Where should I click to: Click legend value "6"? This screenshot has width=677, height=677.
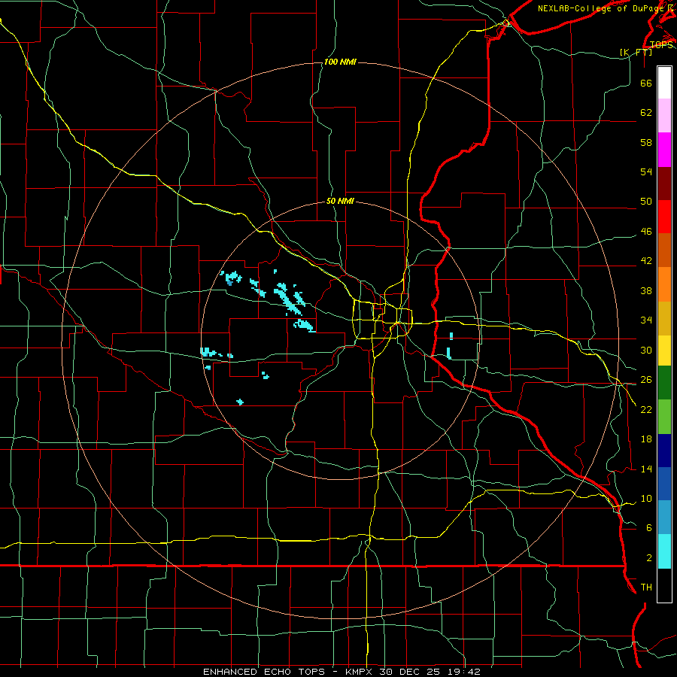coord(648,528)
